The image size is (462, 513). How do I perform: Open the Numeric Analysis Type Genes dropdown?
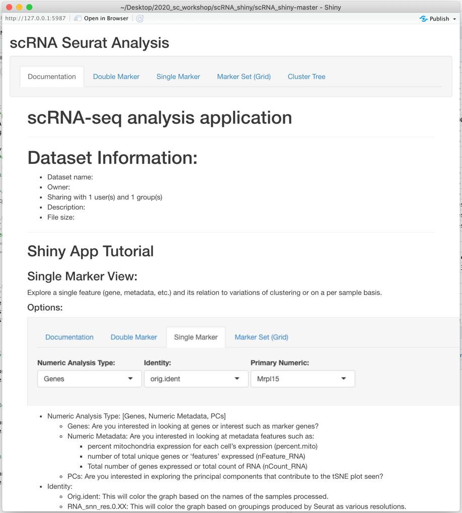click(x=89, y=379)
